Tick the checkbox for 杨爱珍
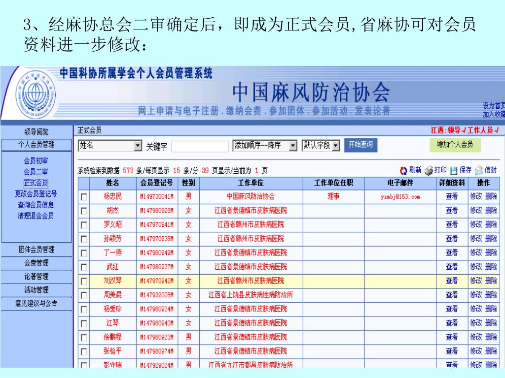This screenshot has height=378, width=505. coord(84,310)
